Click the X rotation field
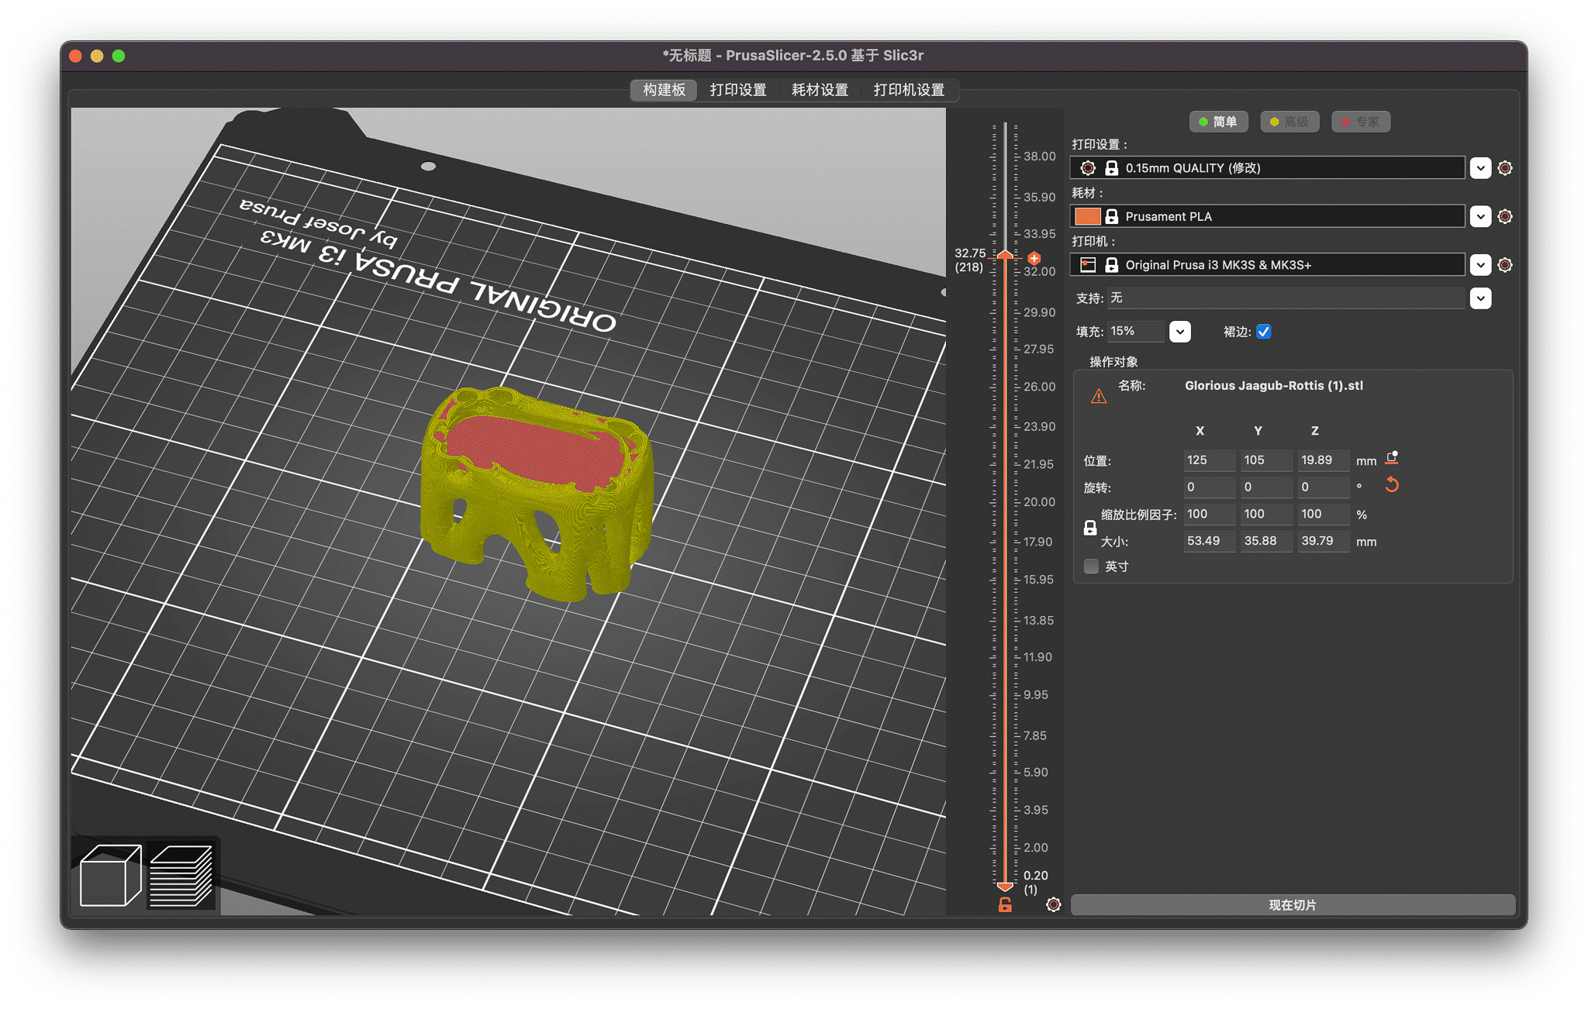The height and width of the screenshot is (1009, 1588). [x=1209, y=487]
